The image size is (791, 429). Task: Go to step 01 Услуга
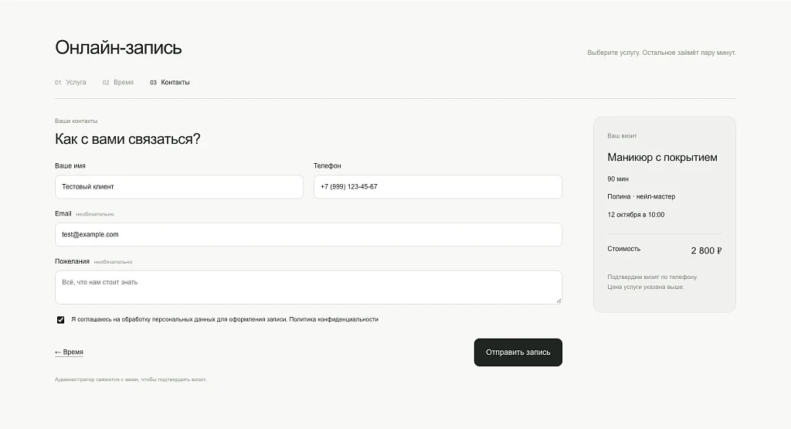coord(70,82)
